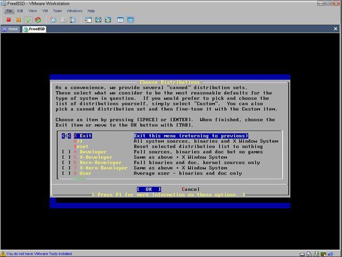Click the status bar icon marked with a red X
The image size is (342, 257).
coord(323,254)
